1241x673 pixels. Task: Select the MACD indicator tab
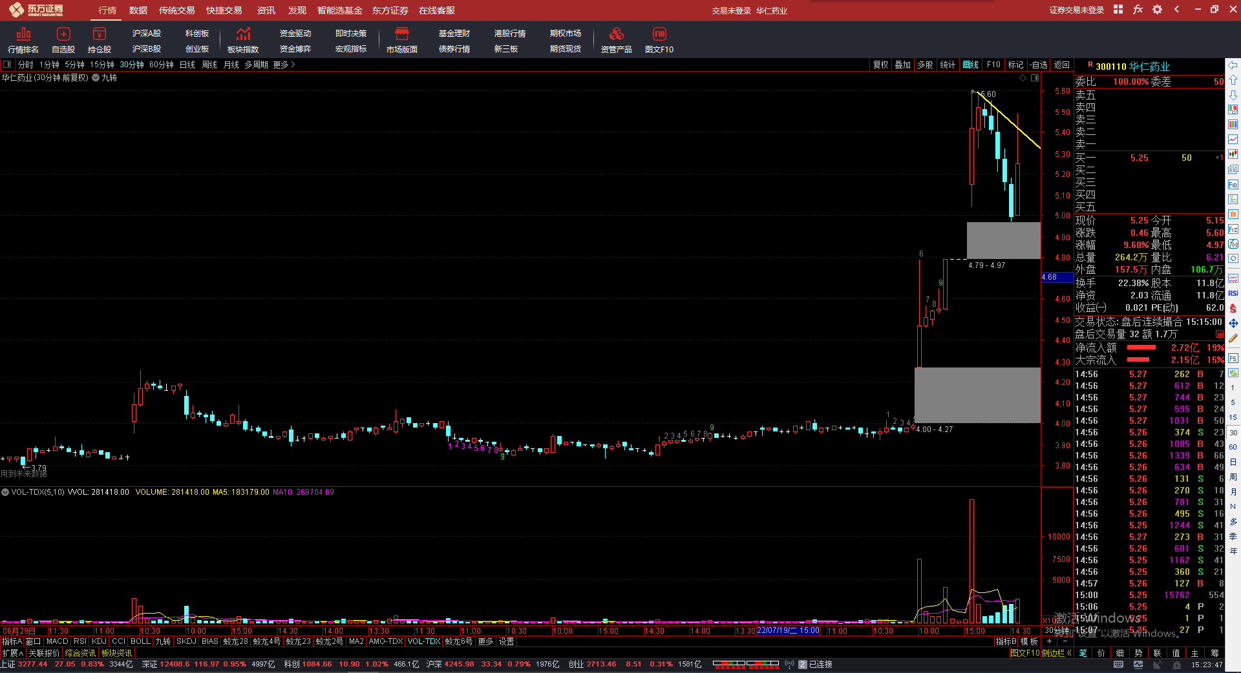(x=58, y=641)
